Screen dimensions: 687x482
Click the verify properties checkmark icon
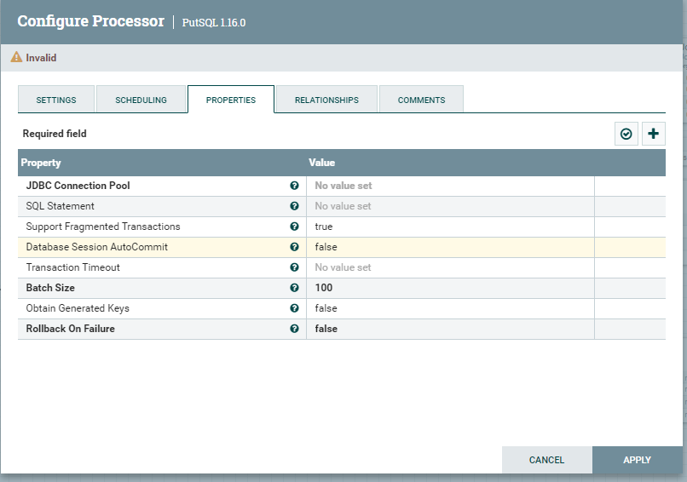(x=626, y=134)
